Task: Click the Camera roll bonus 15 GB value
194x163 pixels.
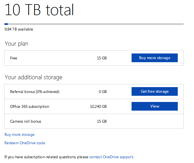Action: tap(102, 122)
